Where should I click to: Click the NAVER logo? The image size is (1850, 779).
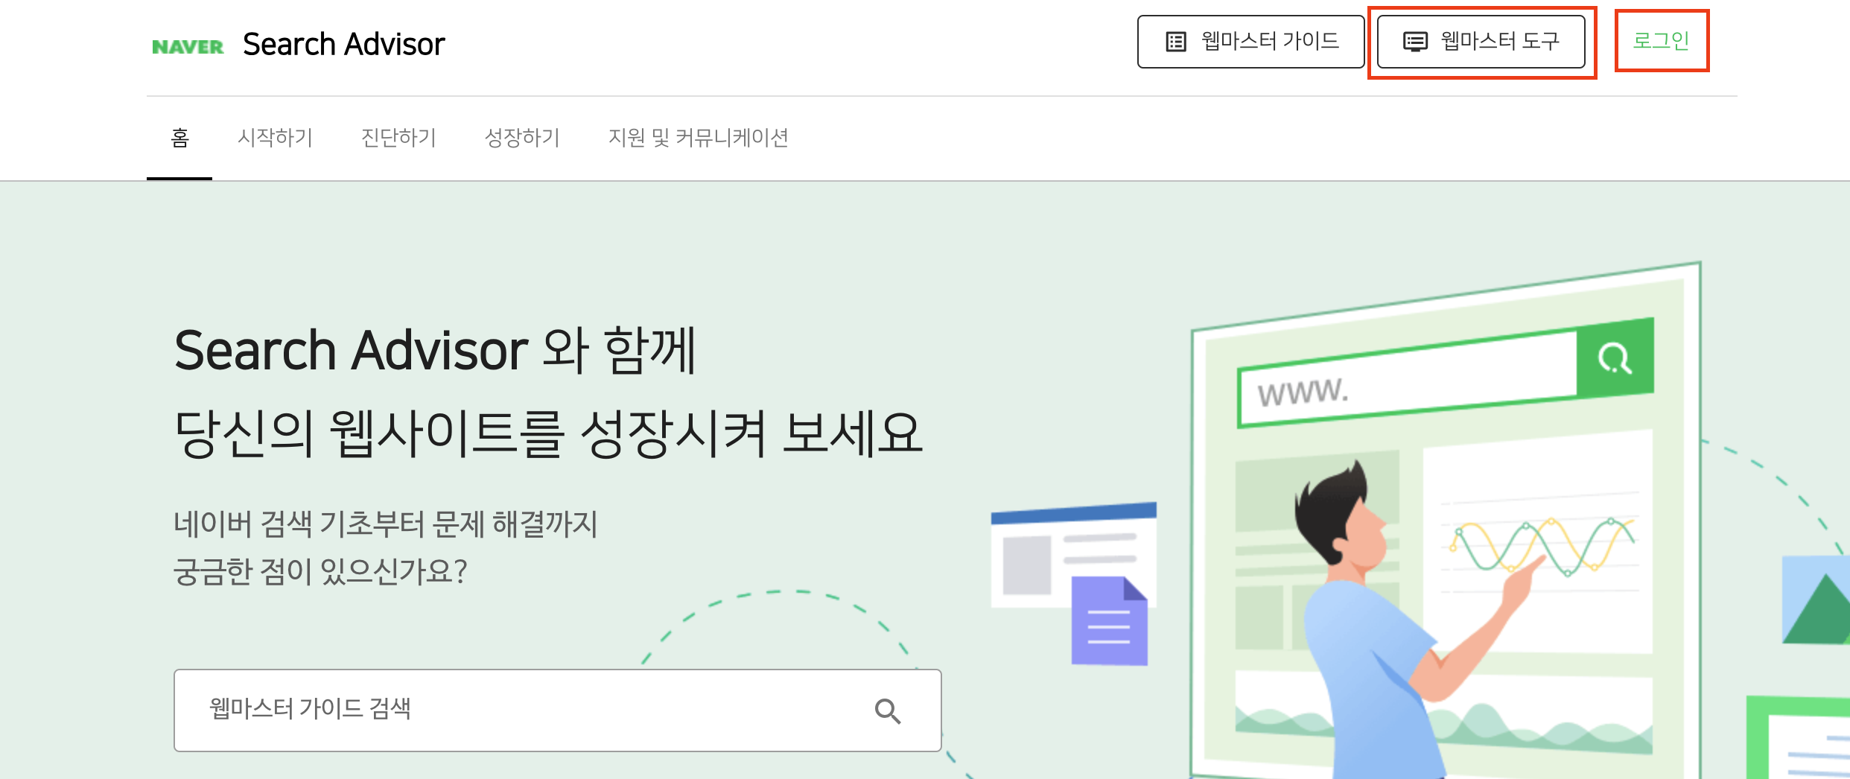pyautogui.click(x=188, y=47)
